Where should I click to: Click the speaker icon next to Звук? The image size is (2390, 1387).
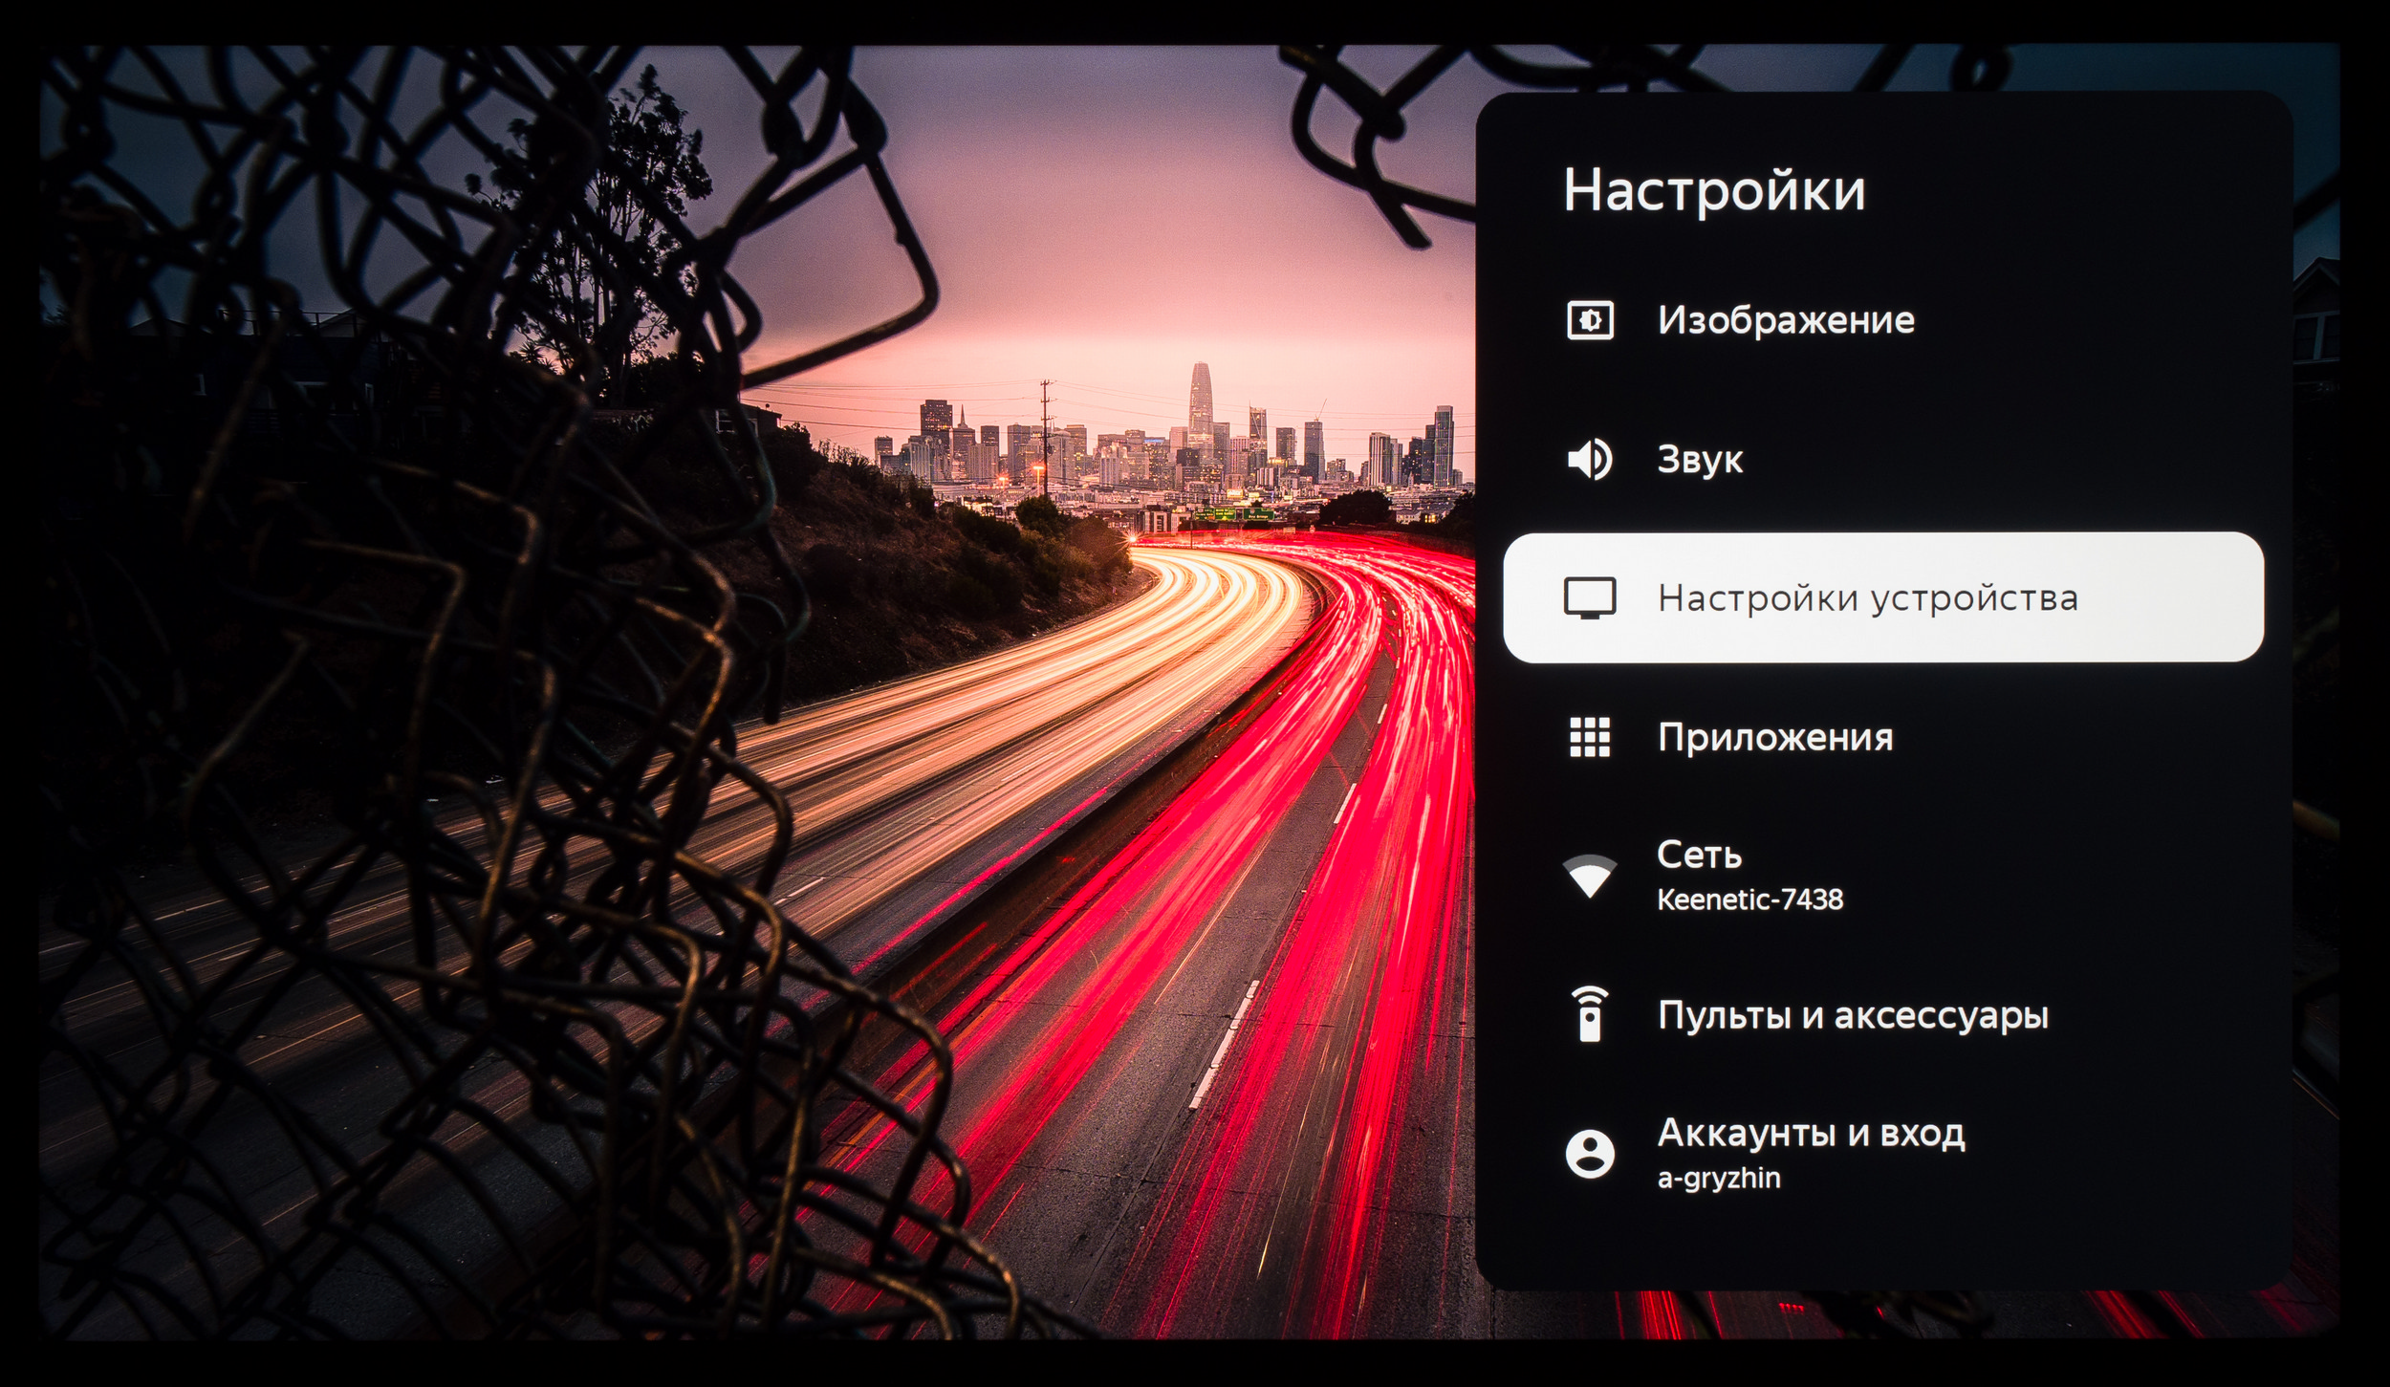1589,460
